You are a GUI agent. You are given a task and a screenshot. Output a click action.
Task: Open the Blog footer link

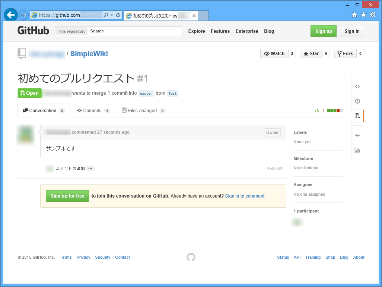344,257
